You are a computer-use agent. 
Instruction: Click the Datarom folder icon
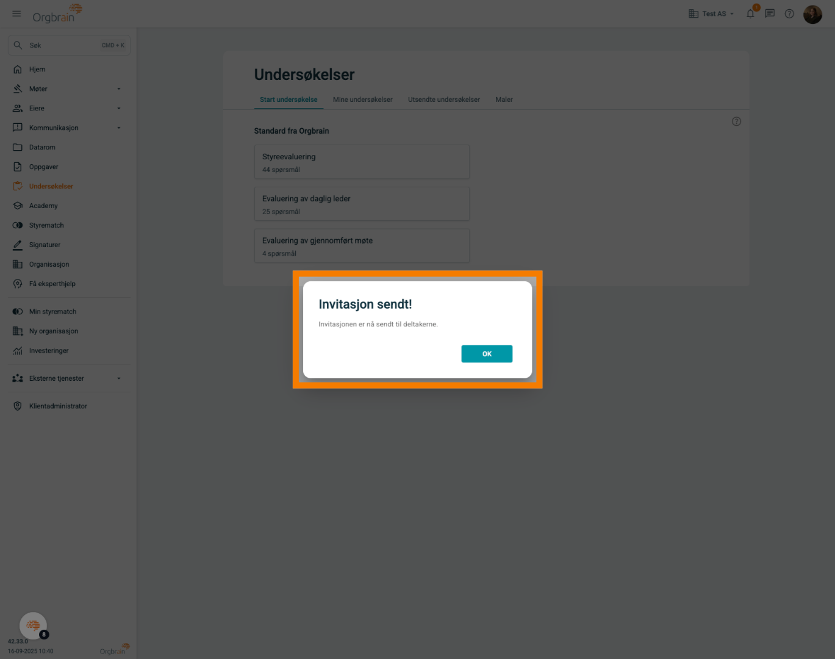point(18,148)
